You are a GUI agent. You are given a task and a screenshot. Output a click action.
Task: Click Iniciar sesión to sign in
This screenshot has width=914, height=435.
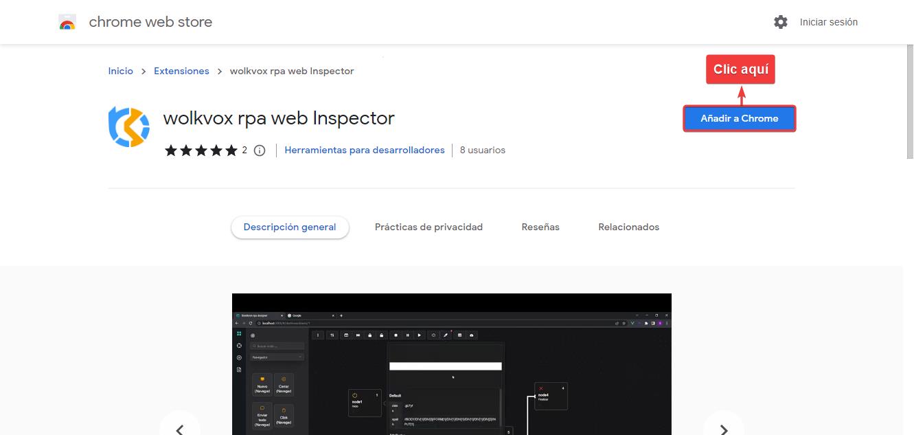(829, 22)
